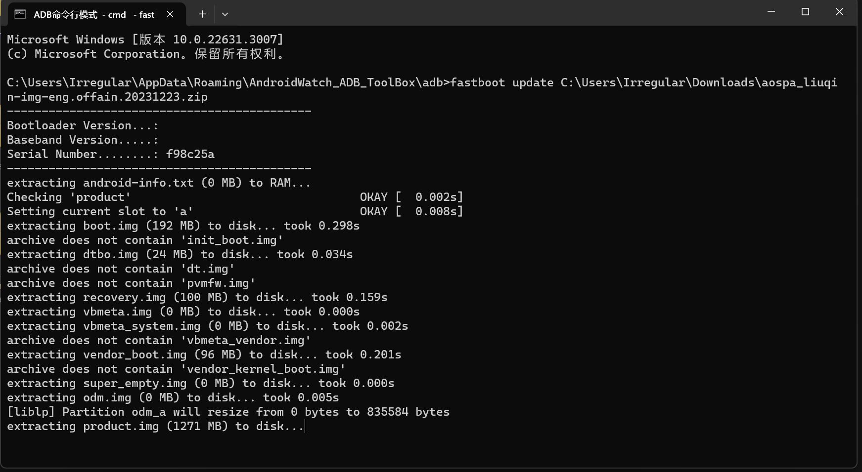Click OKAY status for Setting current slot
This screenshot has height=472, width=862.
[373, 211]
